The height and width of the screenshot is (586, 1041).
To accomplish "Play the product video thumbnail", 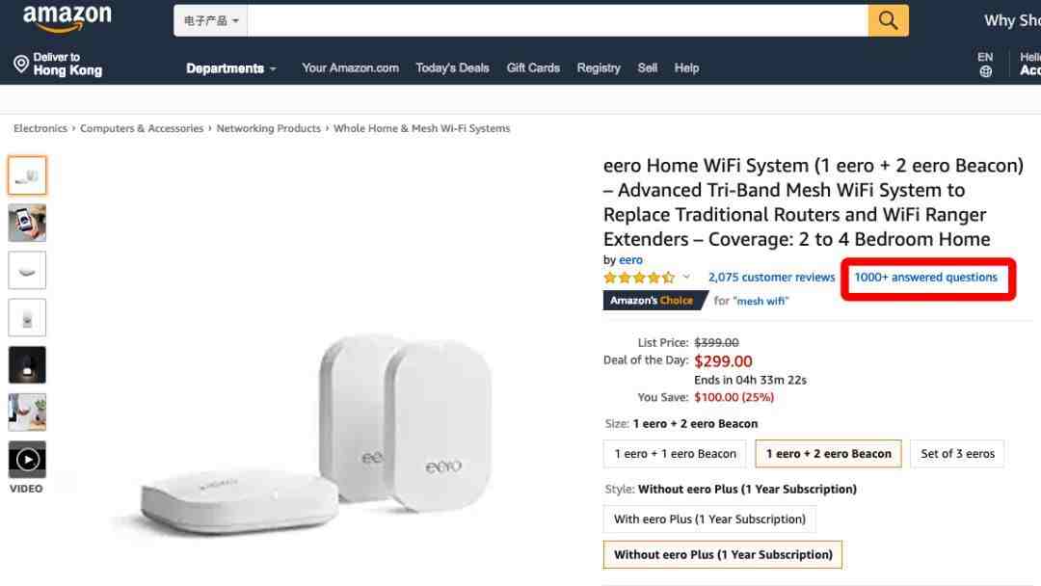I will (x=27, y=460).
